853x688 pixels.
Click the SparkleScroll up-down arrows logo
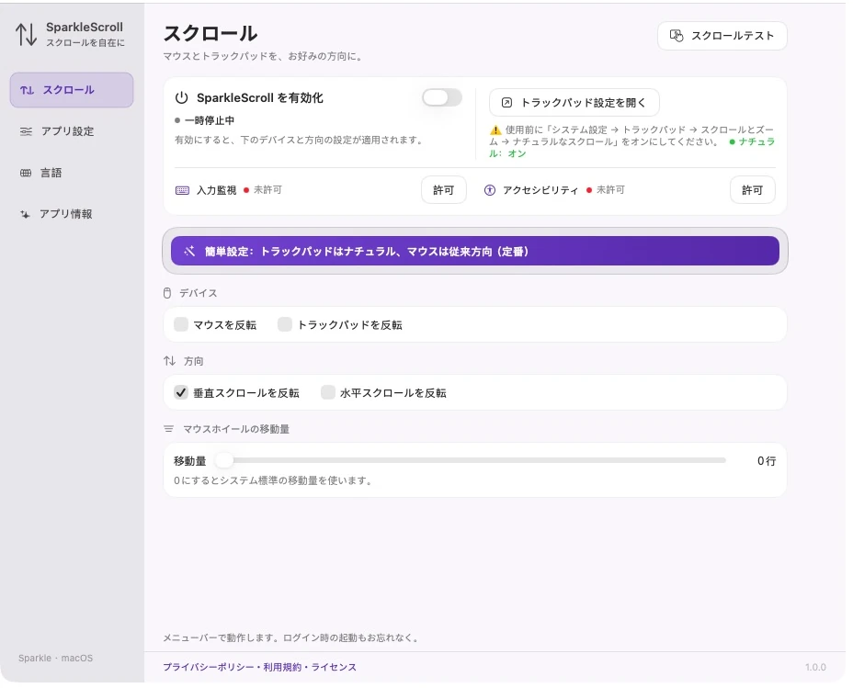26,34
